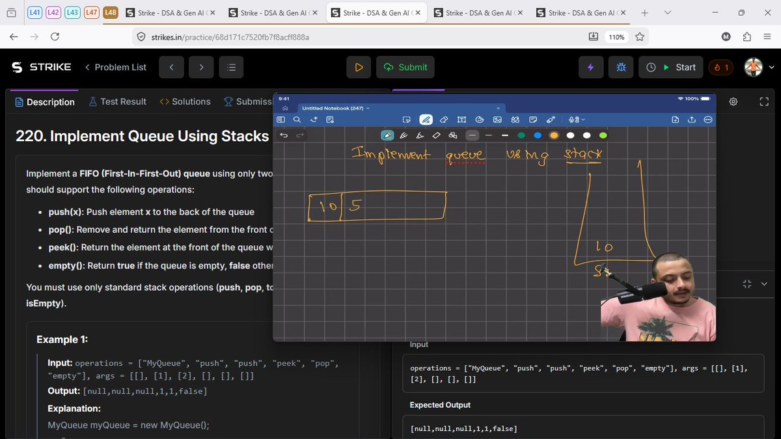Select the thickest stroke width
The image size is (781, 439).
tap(504, 135)
